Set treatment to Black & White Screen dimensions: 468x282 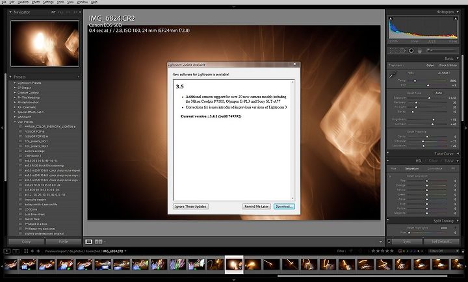click(448, 66)
